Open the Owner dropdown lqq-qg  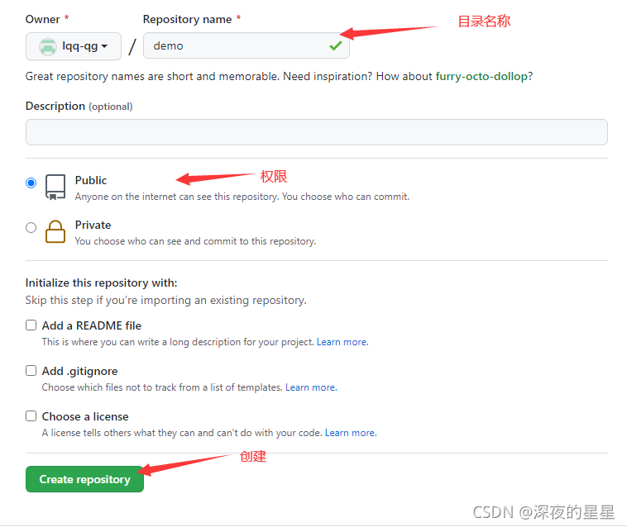[x=74, y=46]
